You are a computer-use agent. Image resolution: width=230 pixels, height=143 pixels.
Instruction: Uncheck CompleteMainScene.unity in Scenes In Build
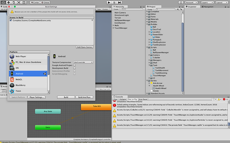point(11,20)
